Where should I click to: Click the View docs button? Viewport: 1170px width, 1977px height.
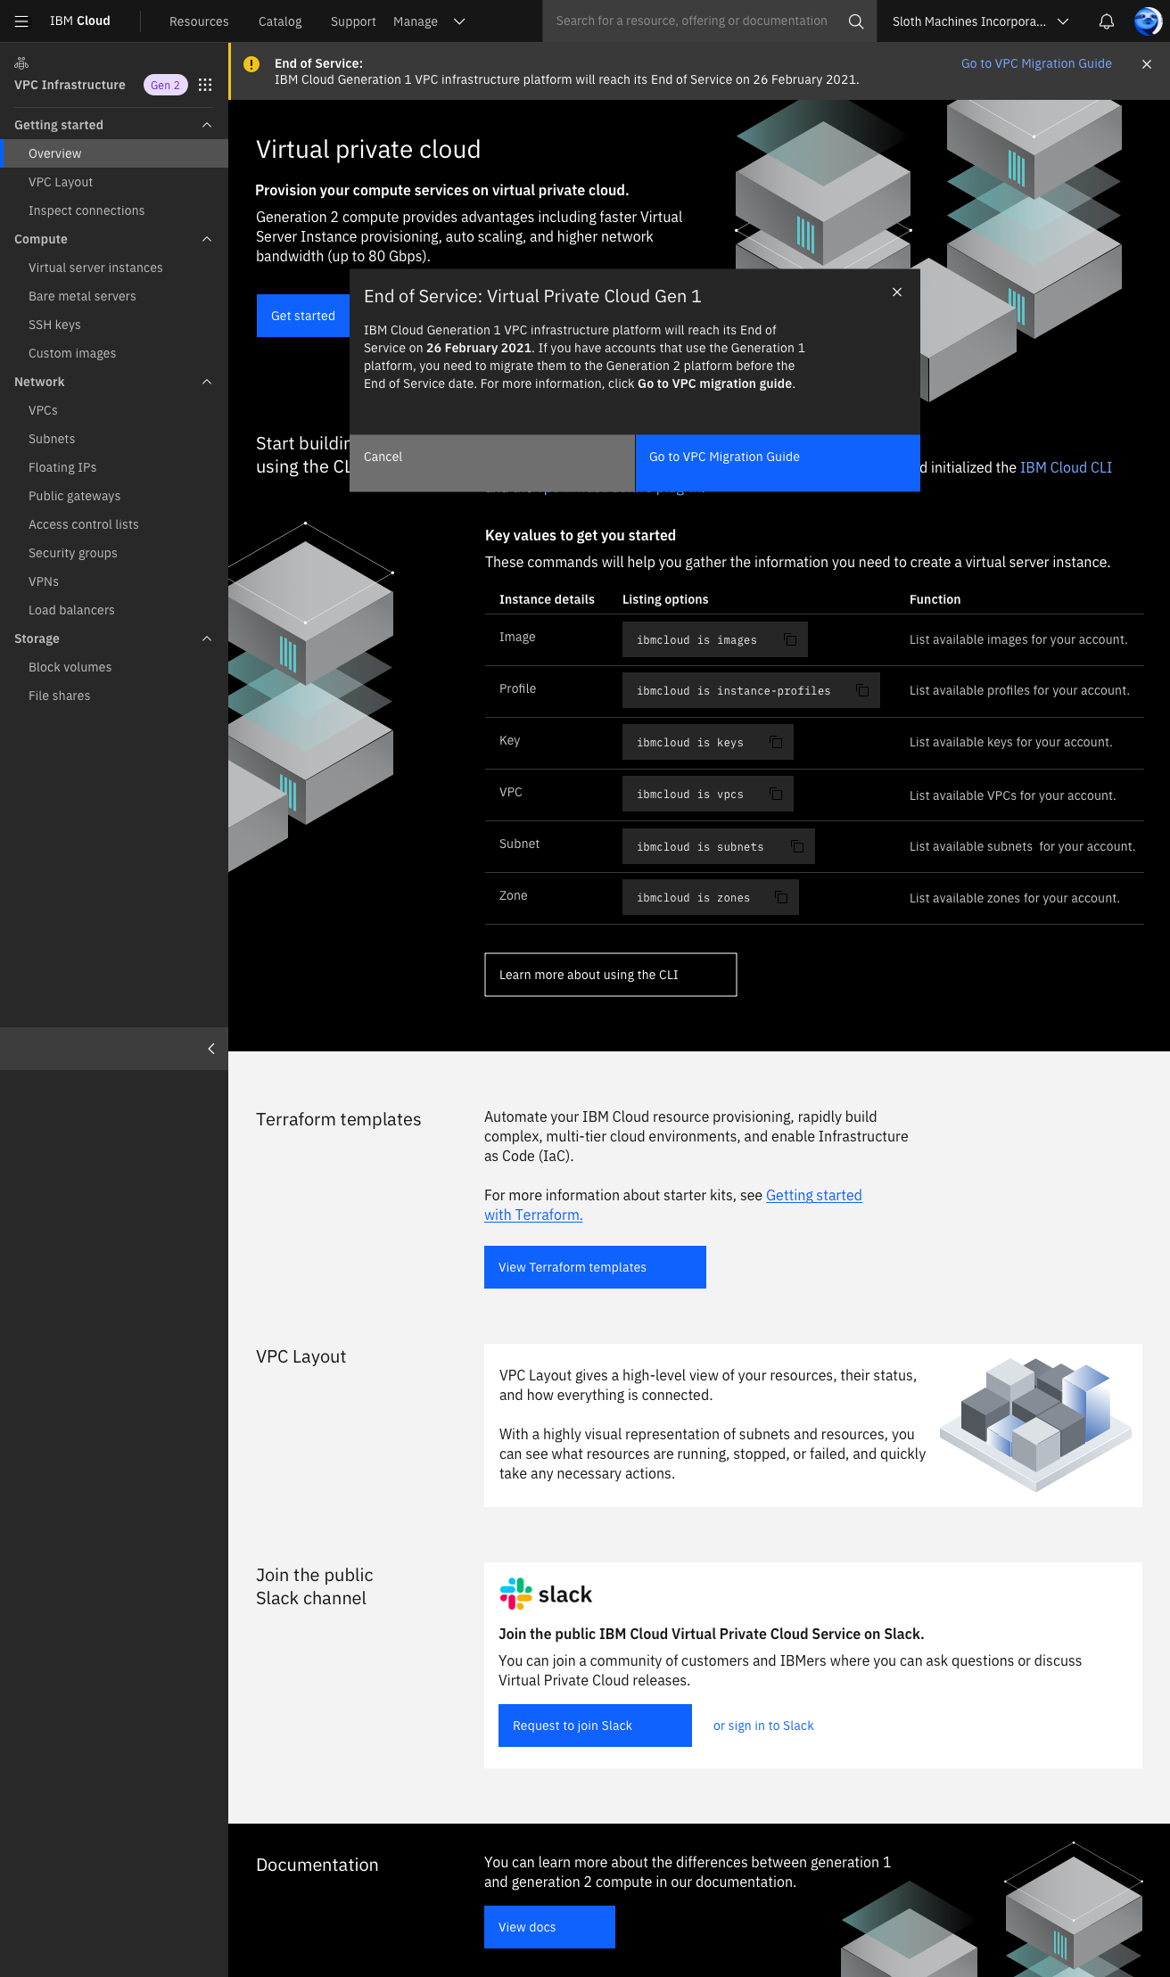click(549, 1927)
